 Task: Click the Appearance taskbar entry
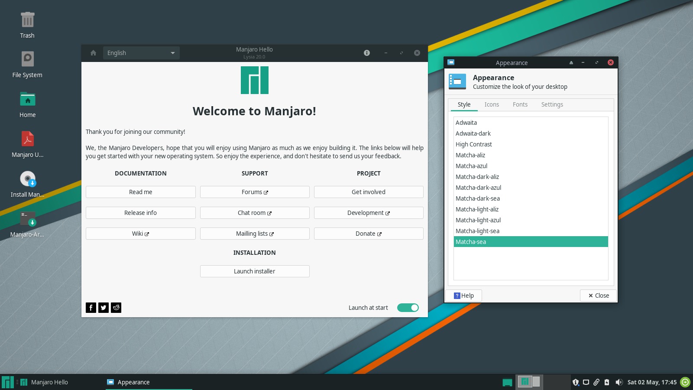(149, 382)
